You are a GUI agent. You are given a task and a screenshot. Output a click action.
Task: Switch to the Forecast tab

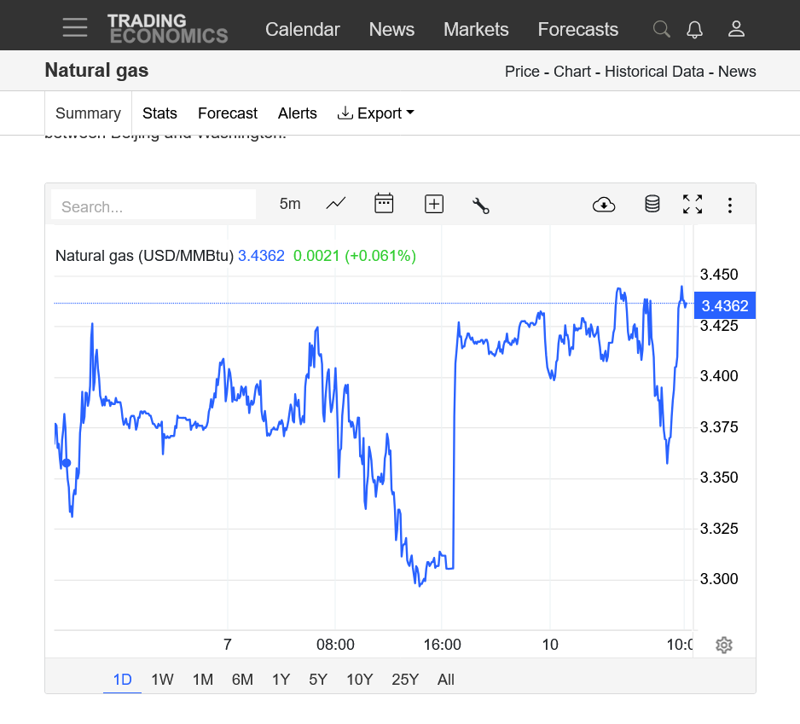click(228, 113)
